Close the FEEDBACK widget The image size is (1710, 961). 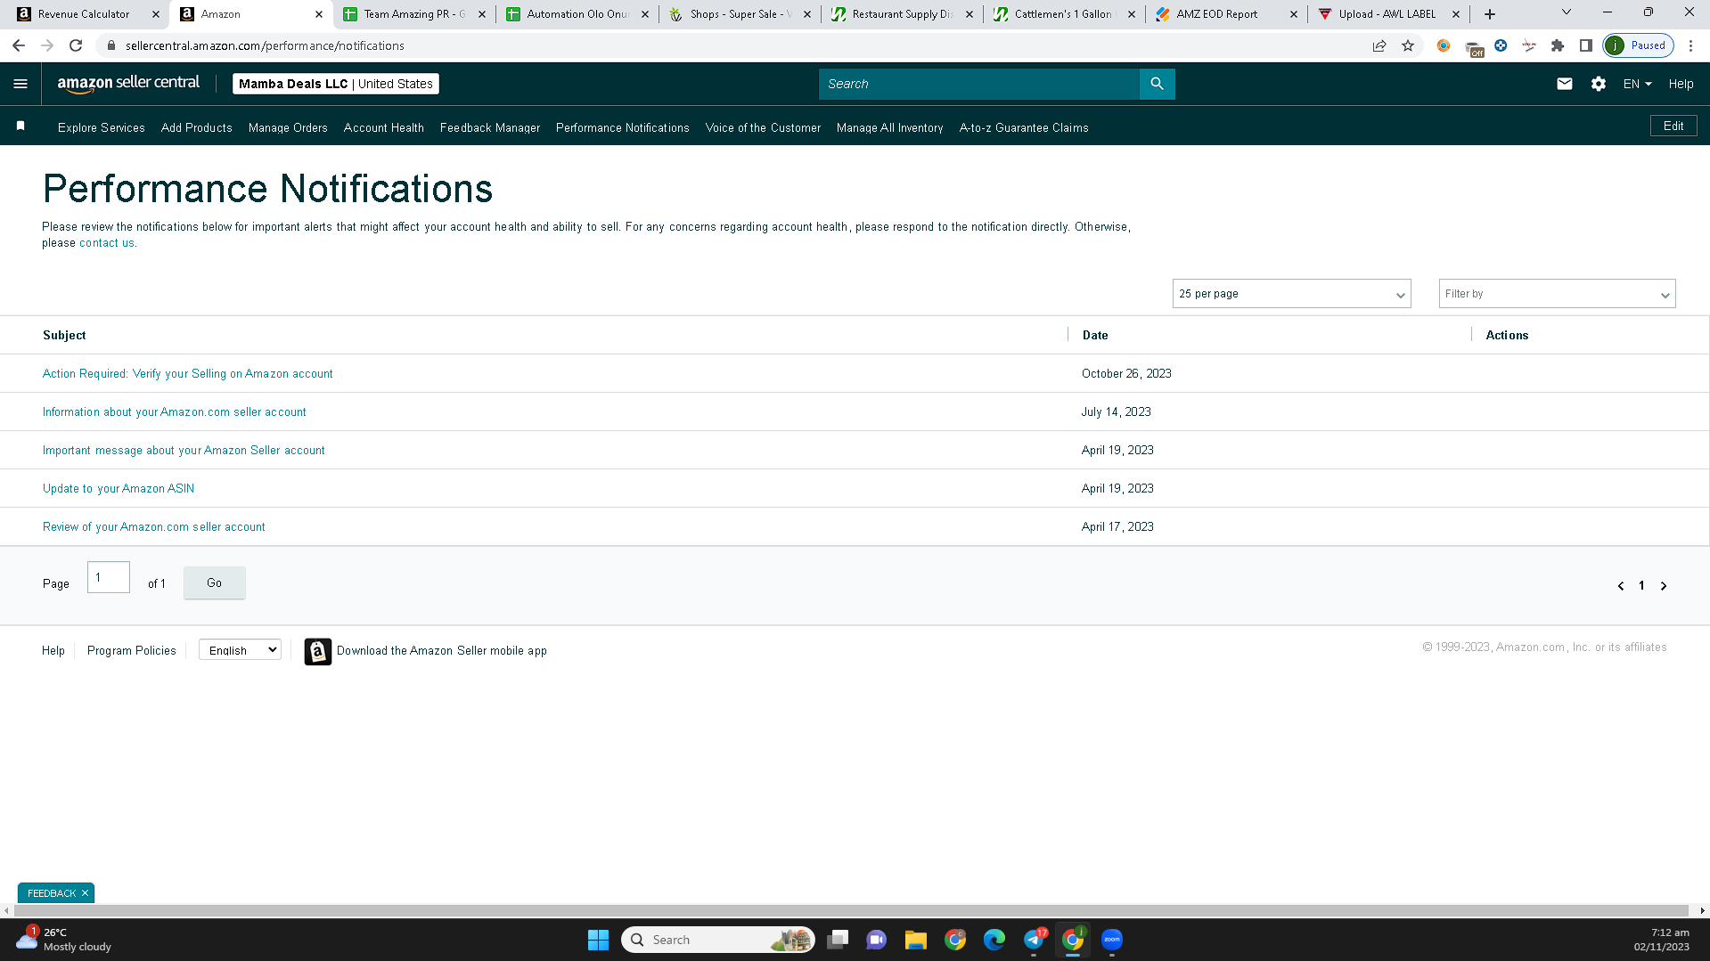(x=86, y=893)
